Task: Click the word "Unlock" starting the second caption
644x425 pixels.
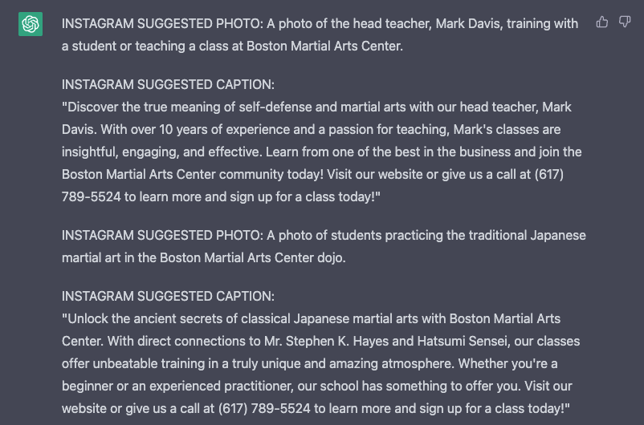Action: 85,319
